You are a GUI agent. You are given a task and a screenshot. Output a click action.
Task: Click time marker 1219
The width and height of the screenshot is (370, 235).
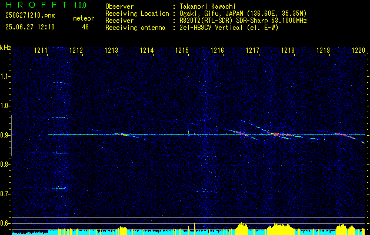(323, 50)
